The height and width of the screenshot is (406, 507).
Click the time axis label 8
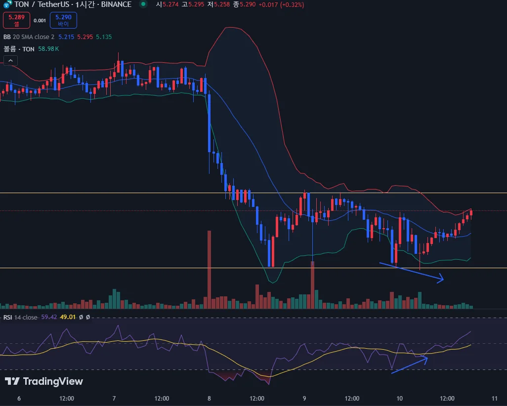click(209, 398)
